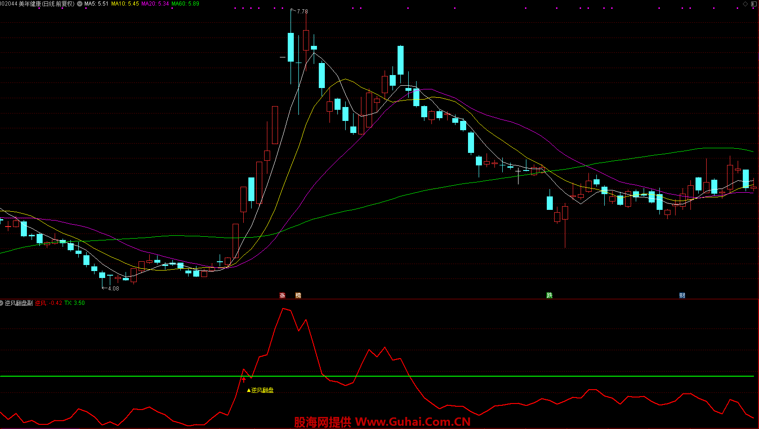The image size is (759, 429).
Task: Select the MA5: 5.51 label
Action: [x=96, y=4]
